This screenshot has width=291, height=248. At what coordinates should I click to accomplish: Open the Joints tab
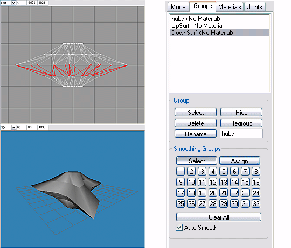(254, 7)
